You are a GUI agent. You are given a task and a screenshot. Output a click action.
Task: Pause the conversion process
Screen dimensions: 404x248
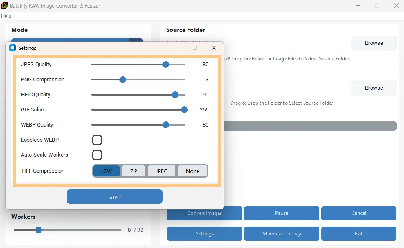pos(281,213)
